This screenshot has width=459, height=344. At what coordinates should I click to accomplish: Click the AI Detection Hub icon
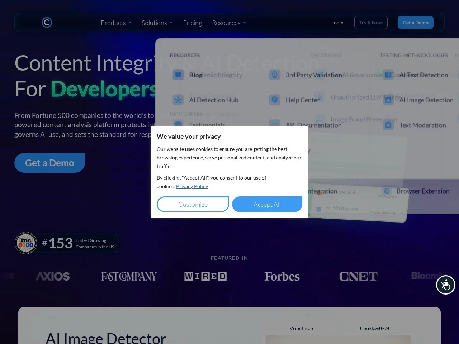[x=178, y=100]
